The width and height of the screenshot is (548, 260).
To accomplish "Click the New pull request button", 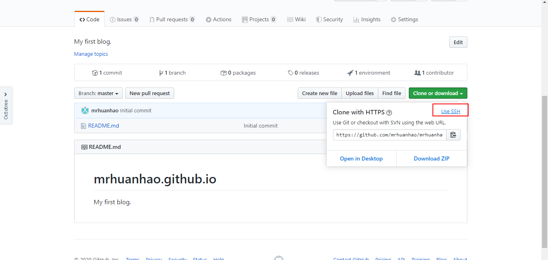I will click(x=150, y=93).
